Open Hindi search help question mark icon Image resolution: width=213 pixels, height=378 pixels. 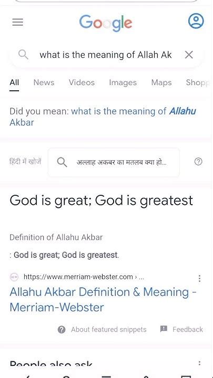point(198,162)
